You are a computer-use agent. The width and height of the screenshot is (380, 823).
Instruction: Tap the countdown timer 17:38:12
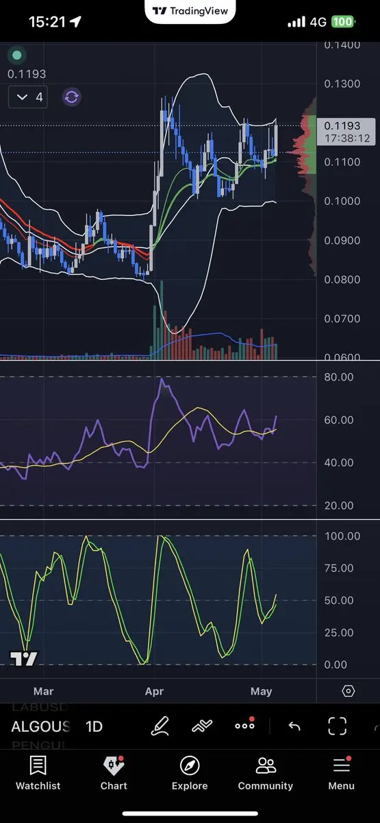[348, 139]
